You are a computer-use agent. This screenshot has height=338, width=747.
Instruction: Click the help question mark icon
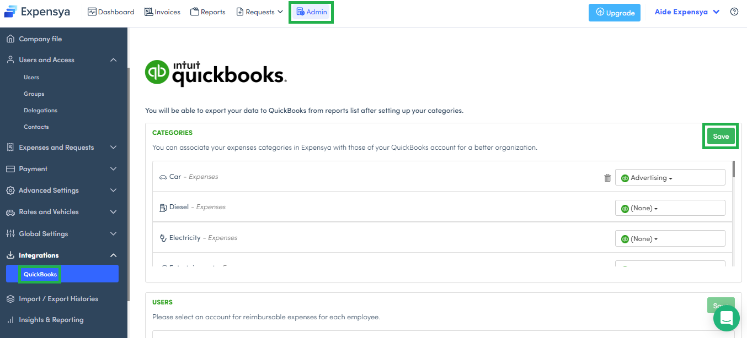734,12
